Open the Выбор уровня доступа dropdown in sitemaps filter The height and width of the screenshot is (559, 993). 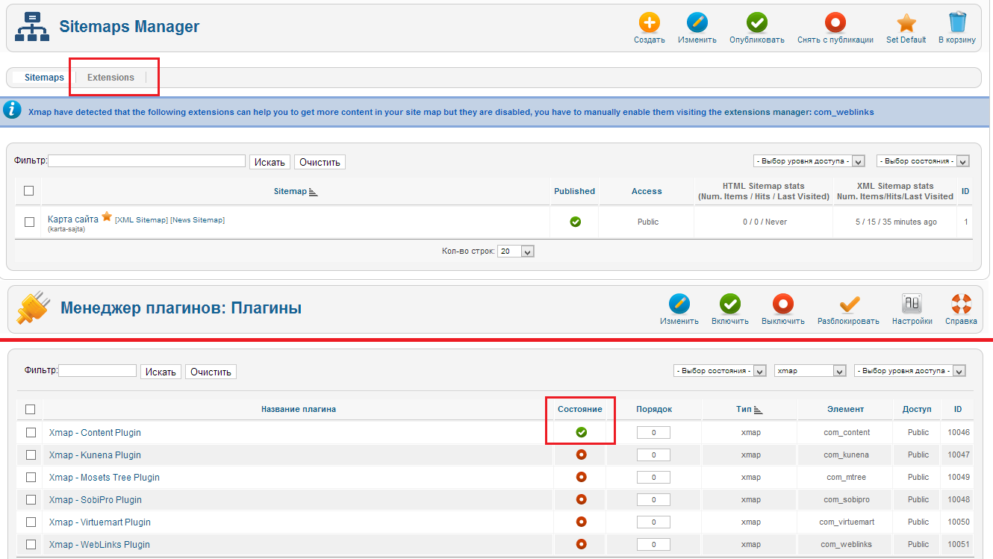coord(809,161)
